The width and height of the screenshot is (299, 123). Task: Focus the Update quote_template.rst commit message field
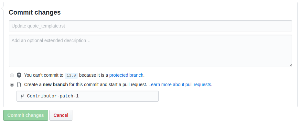point(150,26)
